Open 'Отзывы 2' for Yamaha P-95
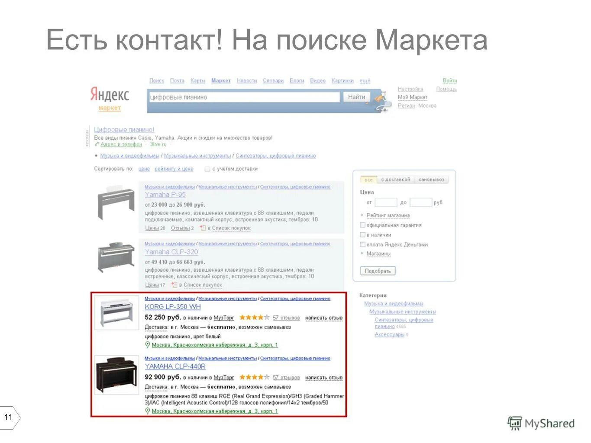Image resolution: width=591 pixels, height=443 pixels. click(x=182, y=228)
